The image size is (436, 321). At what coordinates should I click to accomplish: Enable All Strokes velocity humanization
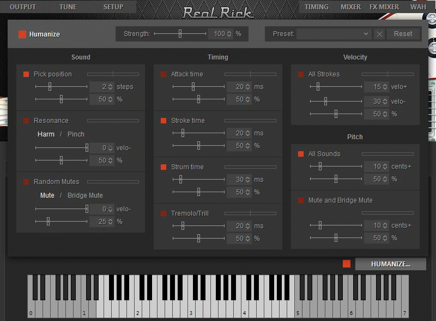tap(301, 74)
